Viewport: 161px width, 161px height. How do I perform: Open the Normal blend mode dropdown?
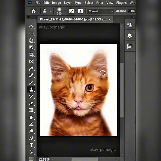click(100, 11)
